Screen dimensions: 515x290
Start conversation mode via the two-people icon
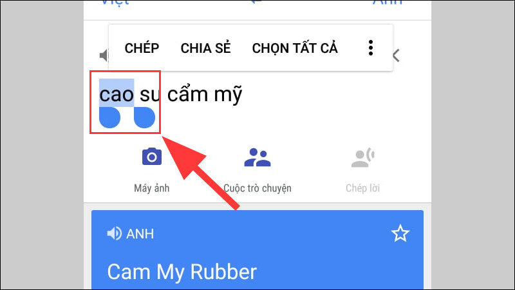point(257,157)
